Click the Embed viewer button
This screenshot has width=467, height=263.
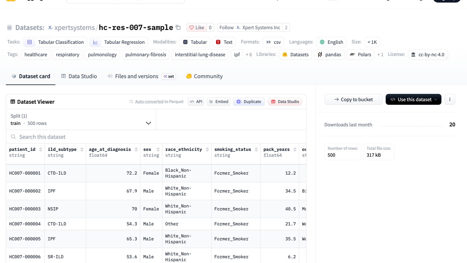point(218,102)
